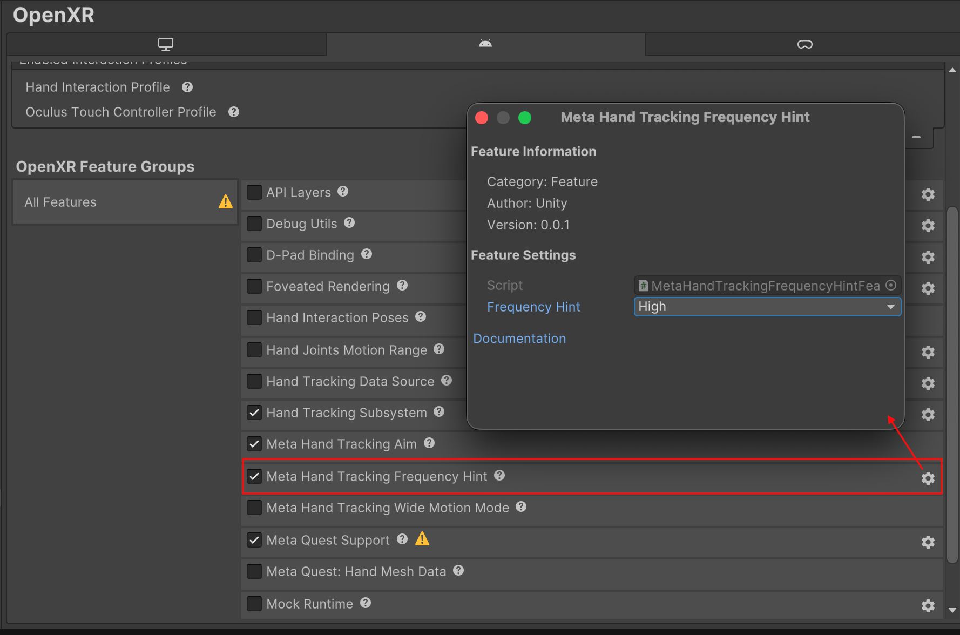Uncheck the Meta Quest Support checkbox

coord(254,540)
